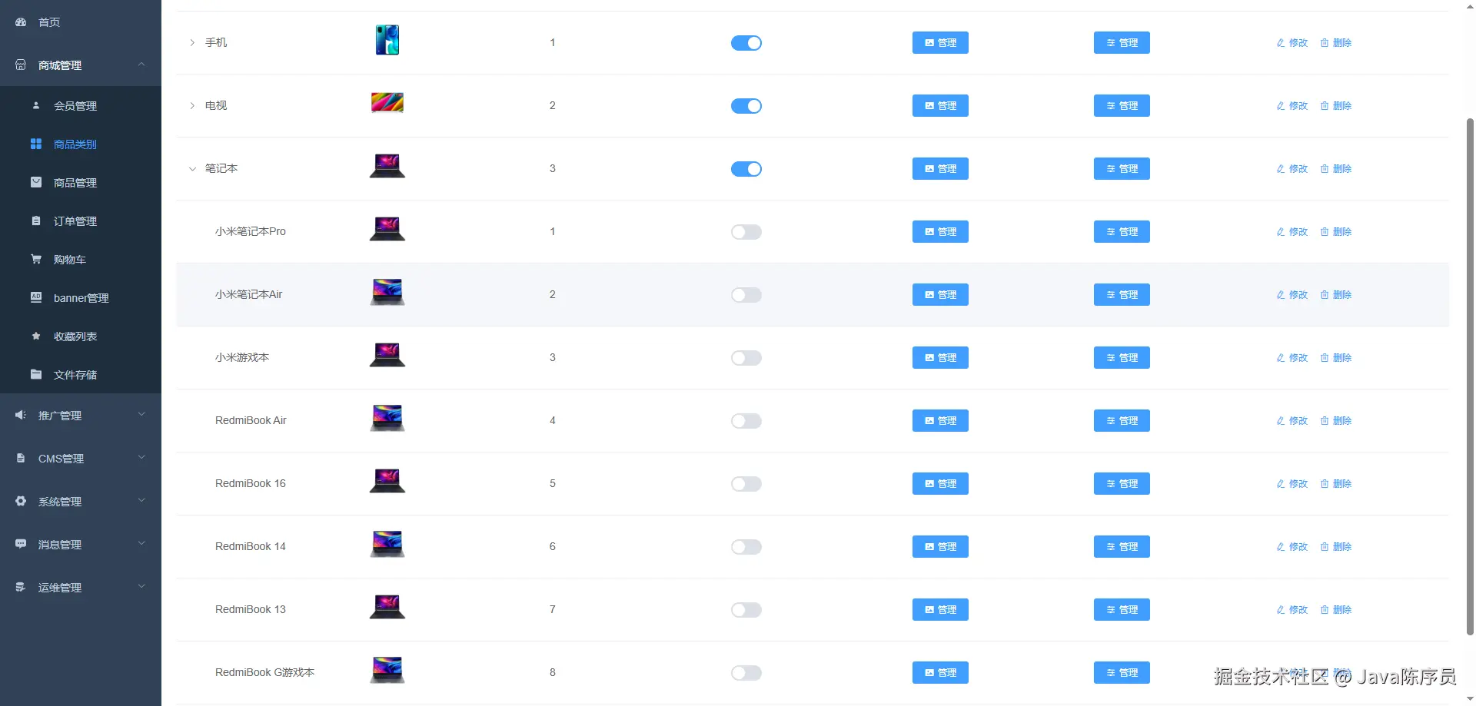This screenshot has width=1476, height=706.
Task: Collapse the 笔记本 category row
Action: coord(192,169)
